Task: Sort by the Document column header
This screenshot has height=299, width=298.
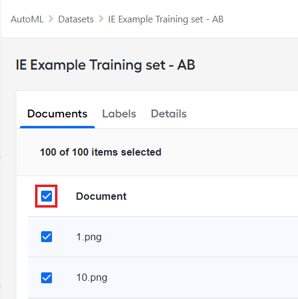Action: (x=101, y=196)
